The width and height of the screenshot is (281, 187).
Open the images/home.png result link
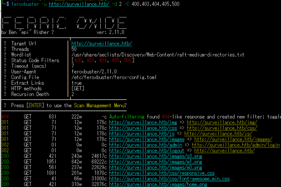pyautogui.click(x=158, y=184)
